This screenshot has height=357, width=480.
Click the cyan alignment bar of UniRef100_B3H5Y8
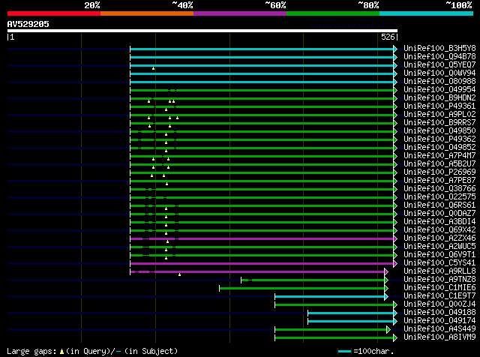pyautogui.click(x=262, y=49)
